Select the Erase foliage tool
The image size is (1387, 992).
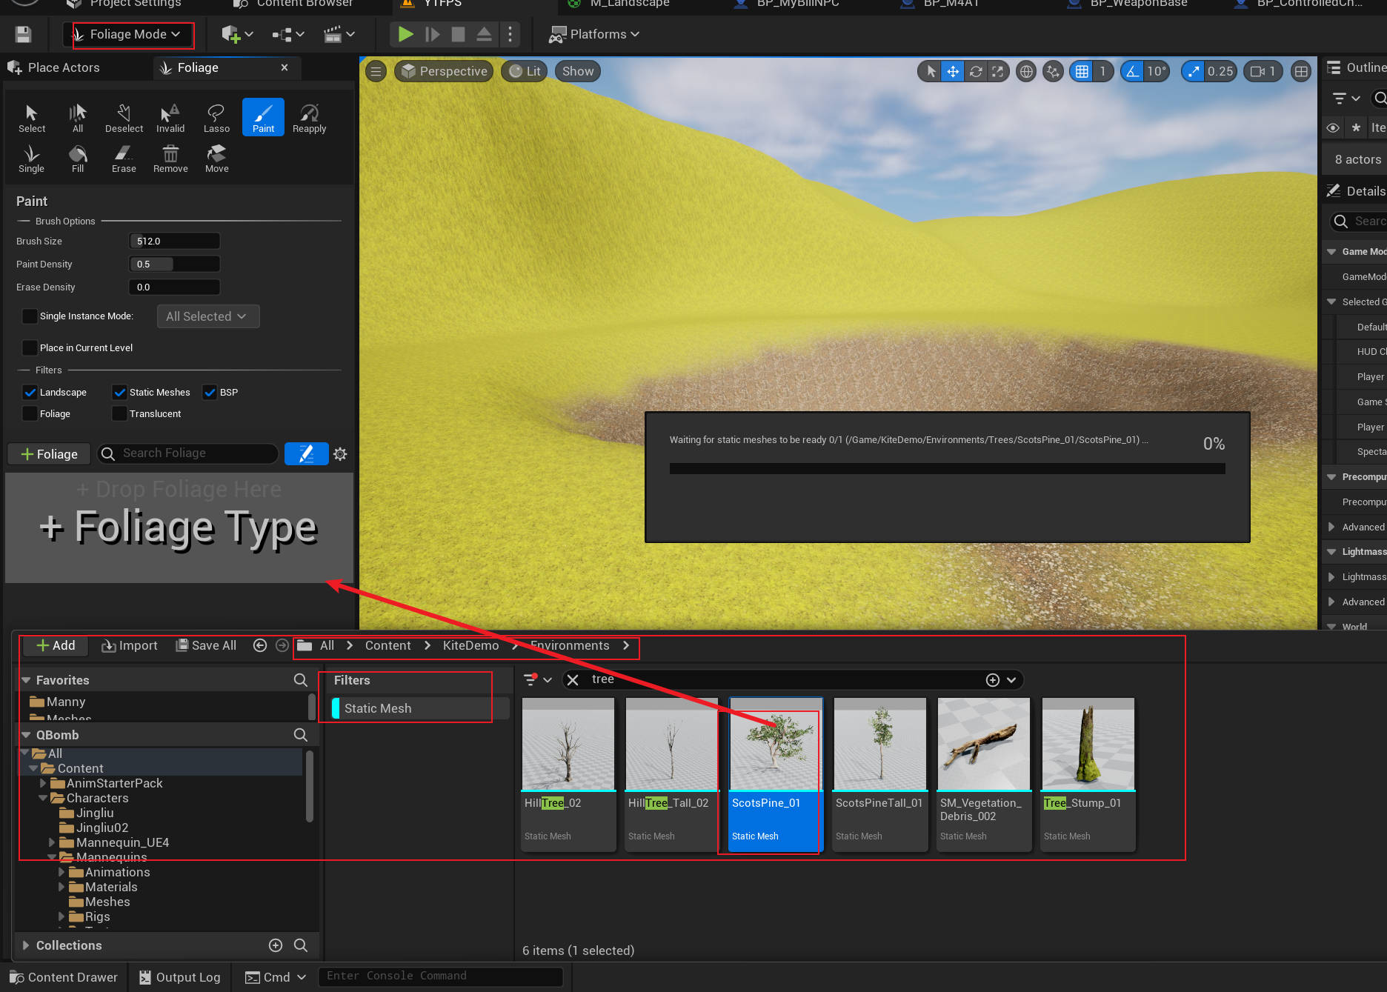124,159
